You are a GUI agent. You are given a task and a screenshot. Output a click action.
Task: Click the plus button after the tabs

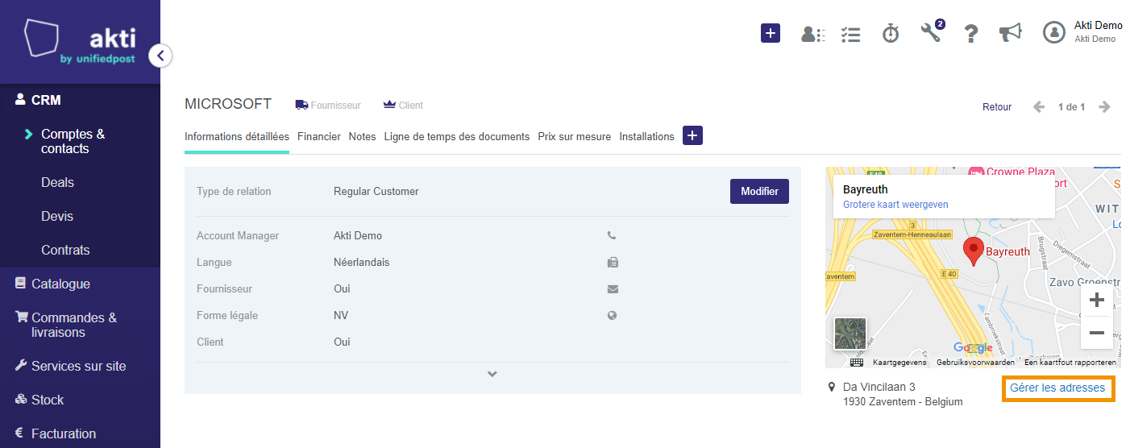(x=692, y=135)
